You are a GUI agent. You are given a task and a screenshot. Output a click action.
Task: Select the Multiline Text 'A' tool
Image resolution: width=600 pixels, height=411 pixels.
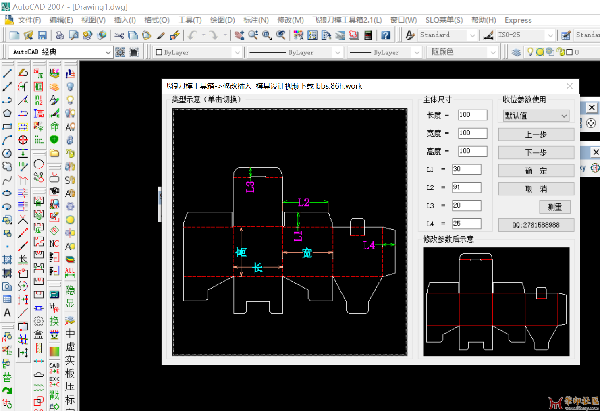(x=7, y=313)
